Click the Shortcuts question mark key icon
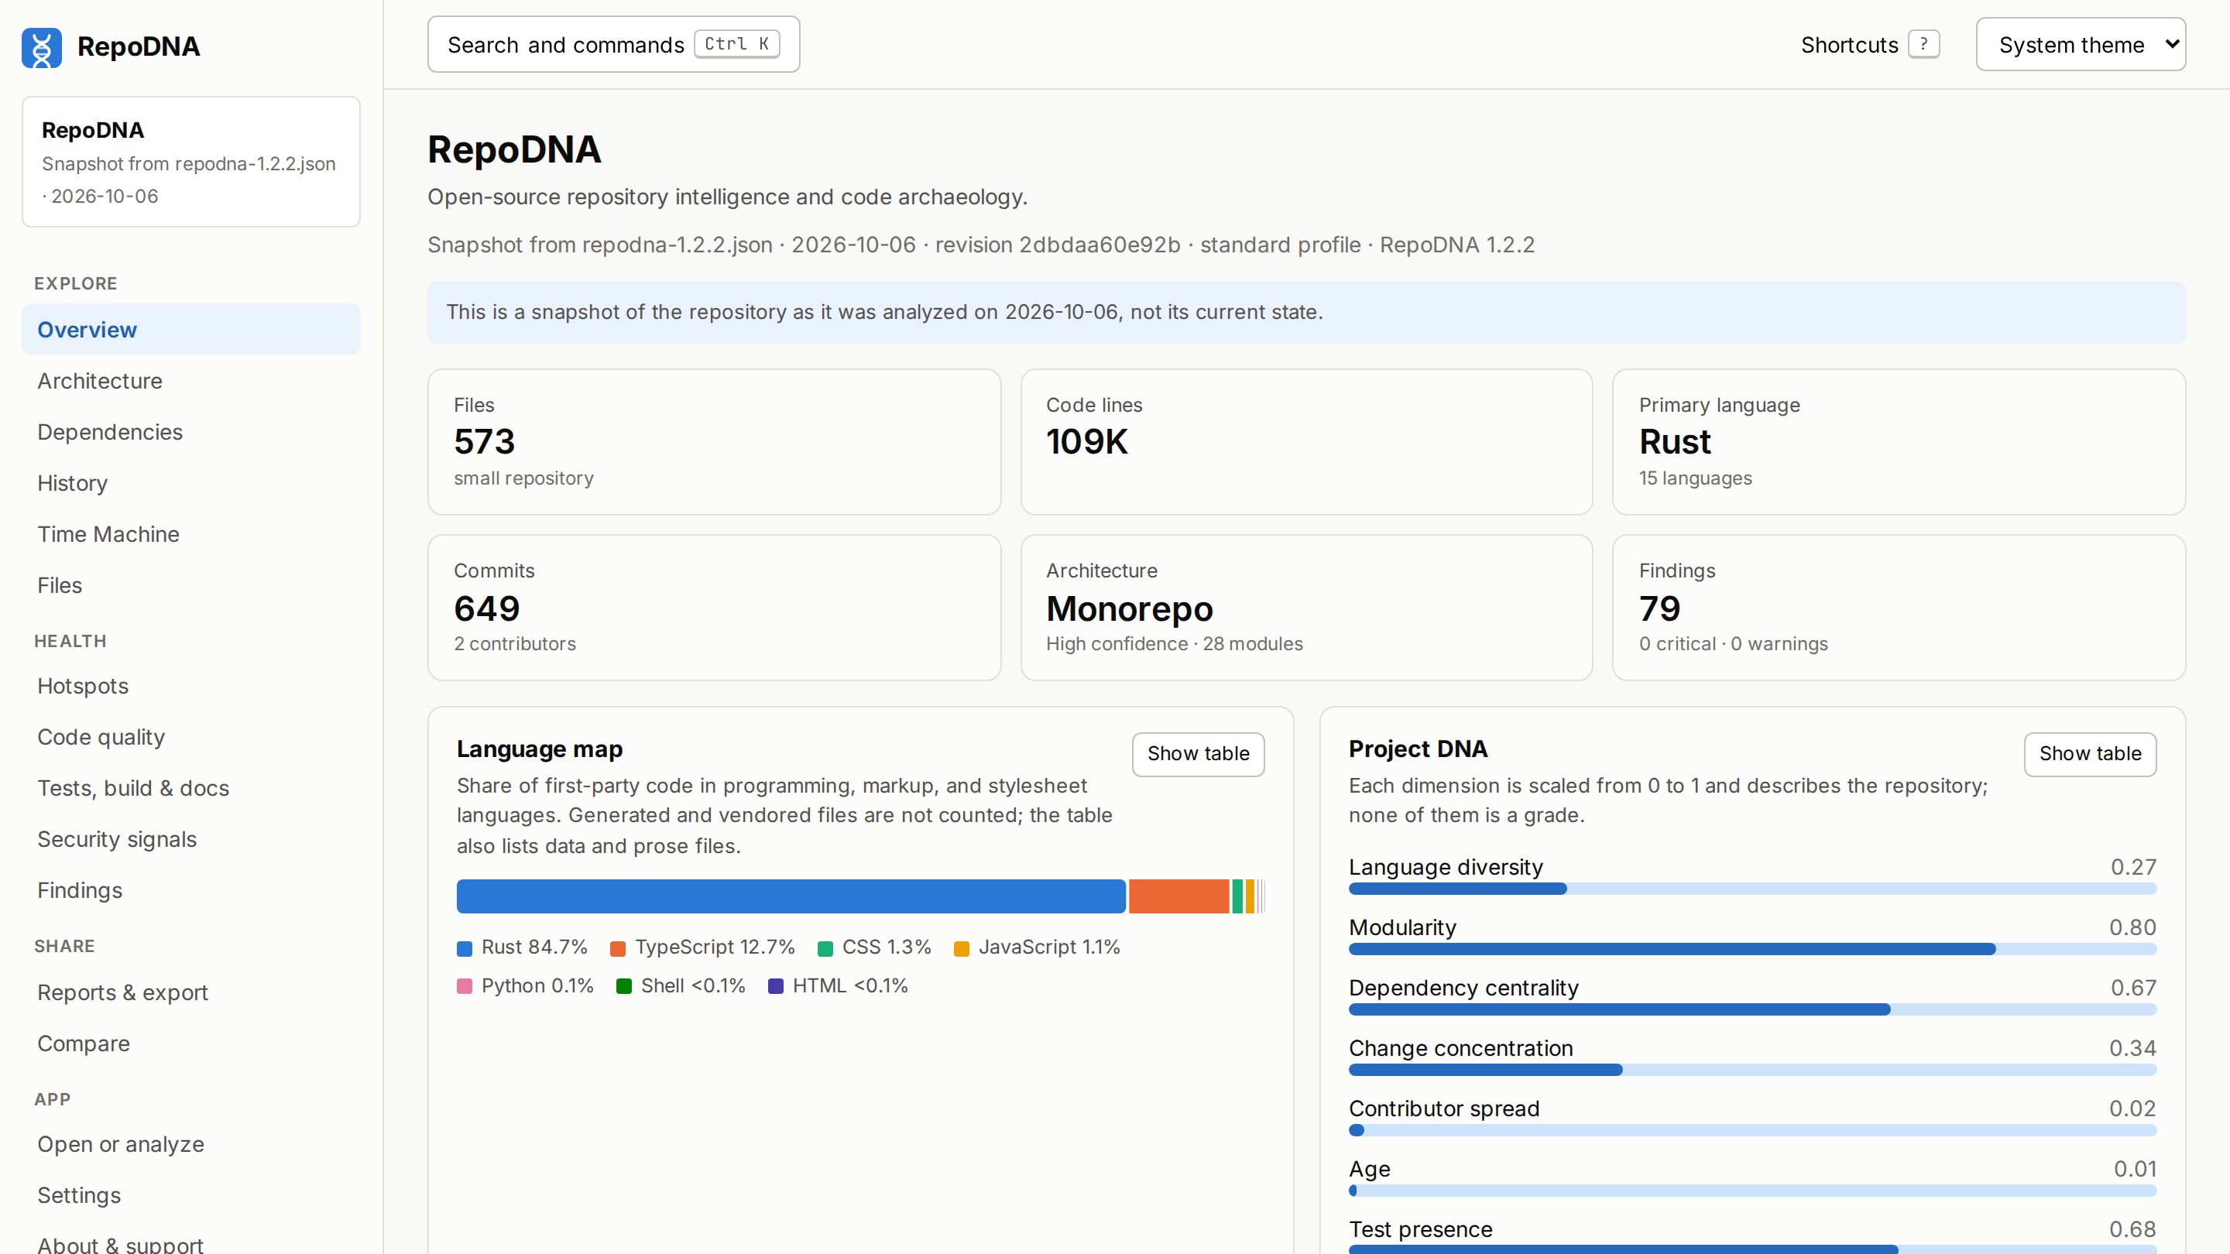The height and width of the screenshot is (1254, 2230). (x=1923, y=44)
